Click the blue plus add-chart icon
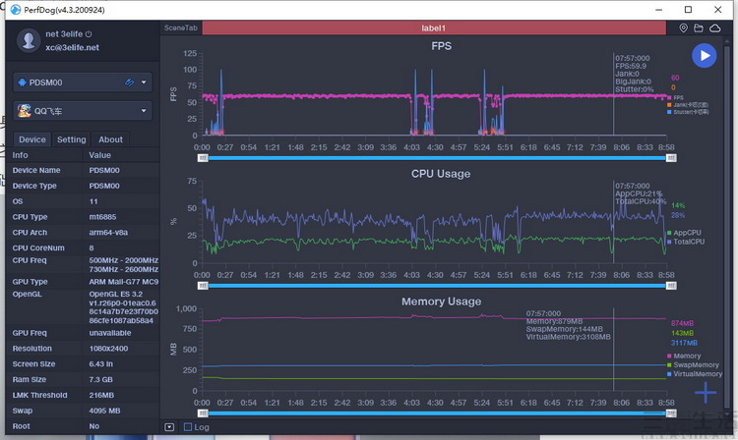Image resolution: width=738 pixels, height=440 pixels. click(x=706, y=393)
